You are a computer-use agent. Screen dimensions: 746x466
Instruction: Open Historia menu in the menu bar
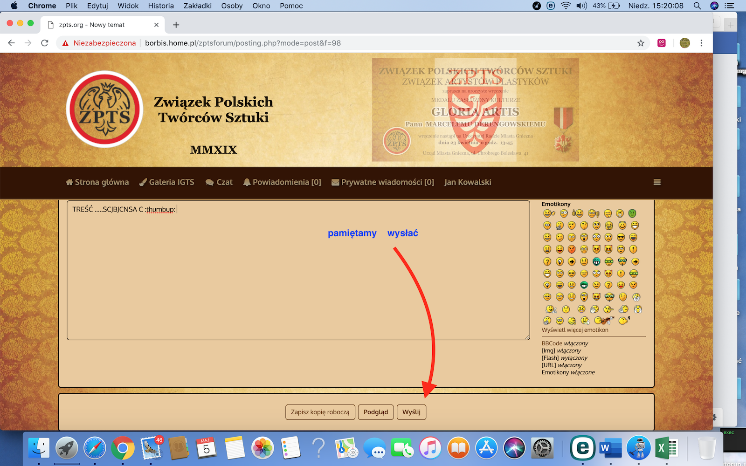coord(161,6)
